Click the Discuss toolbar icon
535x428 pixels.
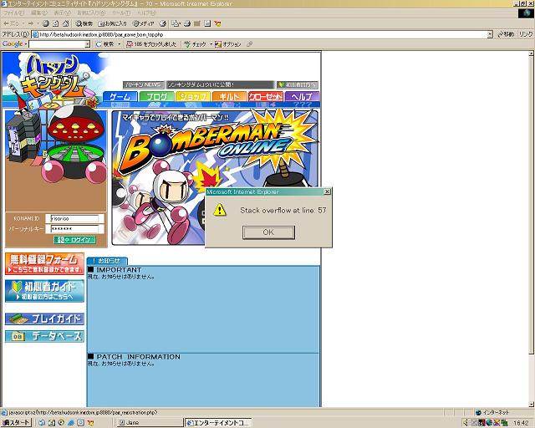pyautogui.click(x=207, y=23)
